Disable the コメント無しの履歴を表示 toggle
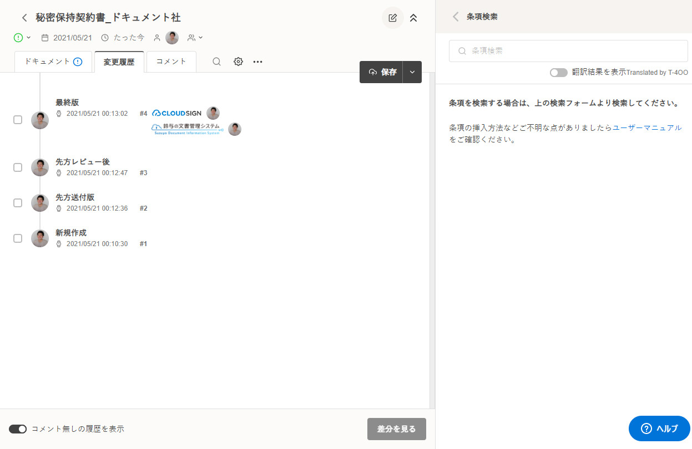Image resolution: width=692 pixels, height=449 pixels. (18, 428)
